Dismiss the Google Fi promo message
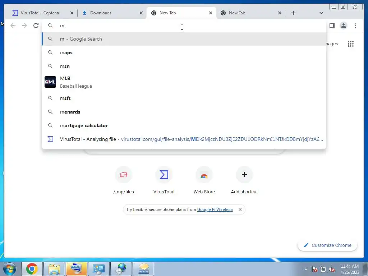Viewport: 368px width, 276px height. coord(240,210)
